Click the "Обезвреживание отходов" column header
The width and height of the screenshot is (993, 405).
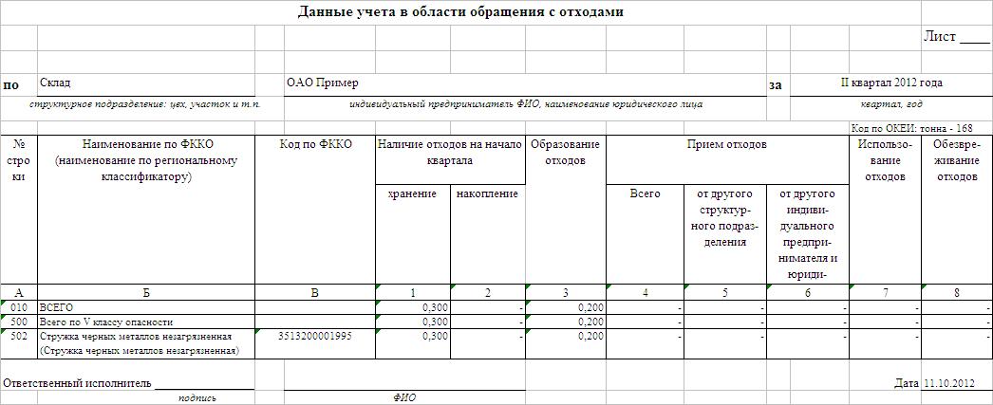point(956,159)
